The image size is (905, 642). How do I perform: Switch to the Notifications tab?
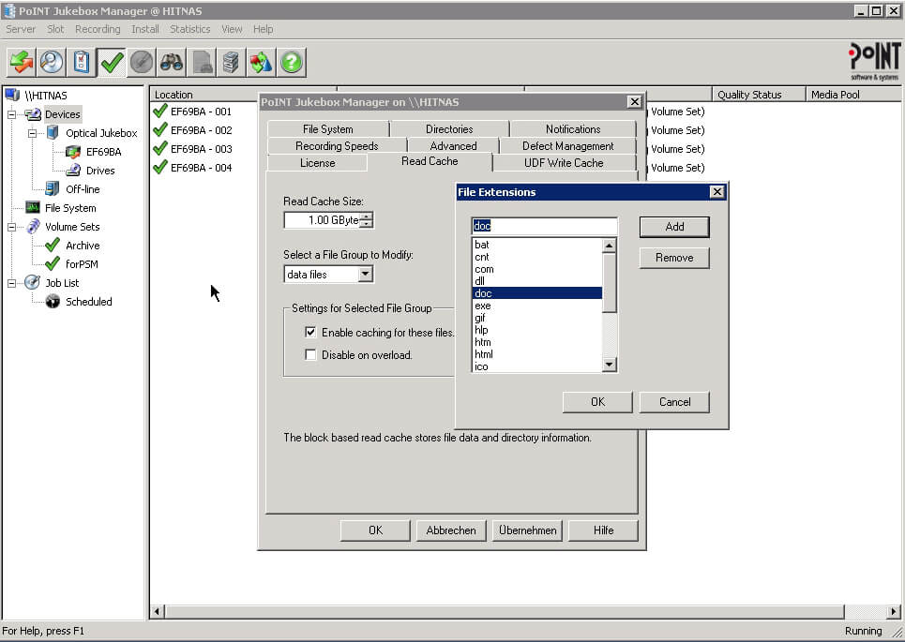click(573, 129)
